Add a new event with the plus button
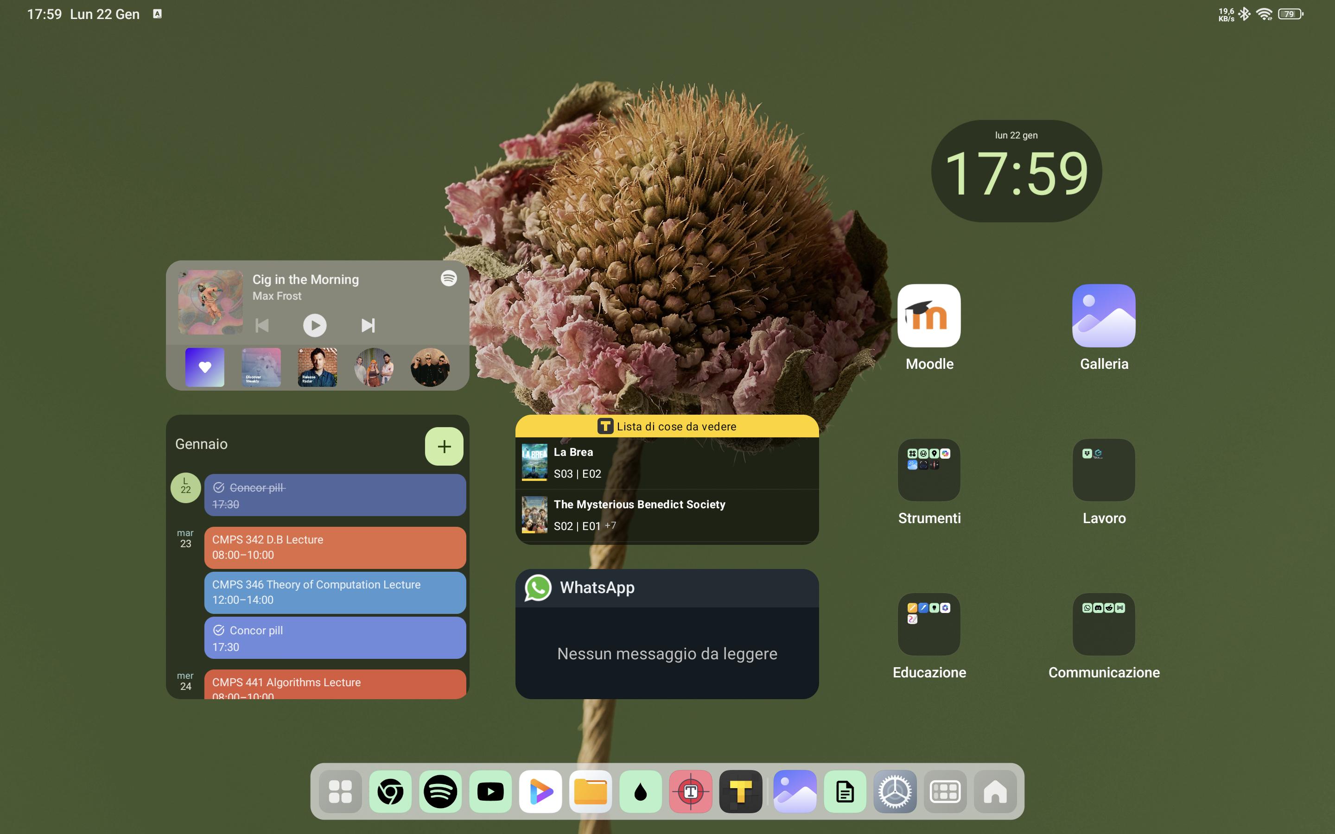The image size is (1335, 834). [445, 446]
